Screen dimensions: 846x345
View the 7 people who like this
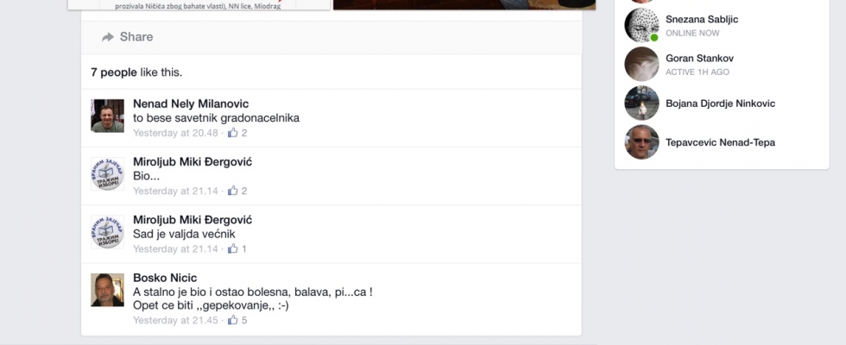point(114,72)
